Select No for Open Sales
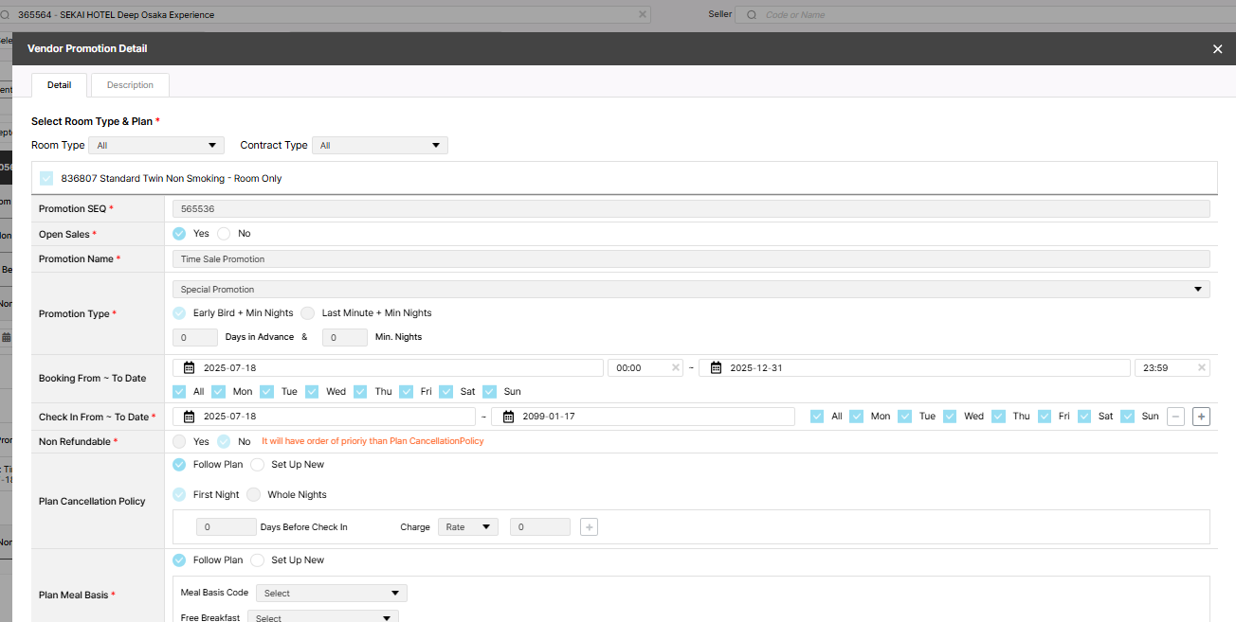The height and width of the screenshot is (622, 1236). (225, 234)
